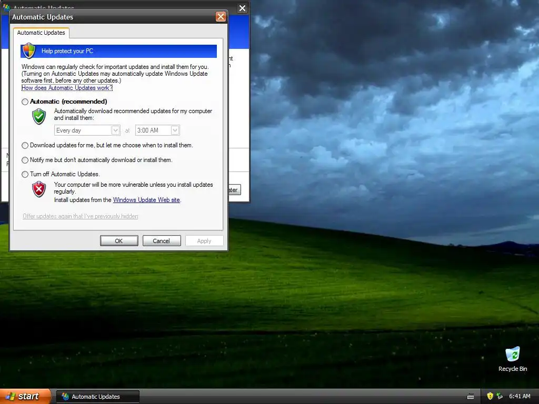Select the Automatic Updates tab
Screen dimensions: 539x404
[x=41, y=33]
